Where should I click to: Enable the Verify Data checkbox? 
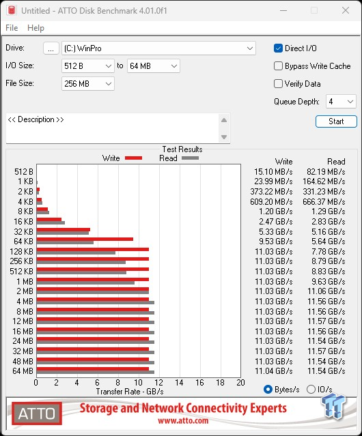point(278,84)
